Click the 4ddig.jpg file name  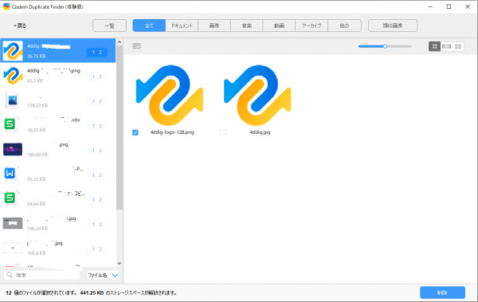pyautogui.click(x=260, y=132)
